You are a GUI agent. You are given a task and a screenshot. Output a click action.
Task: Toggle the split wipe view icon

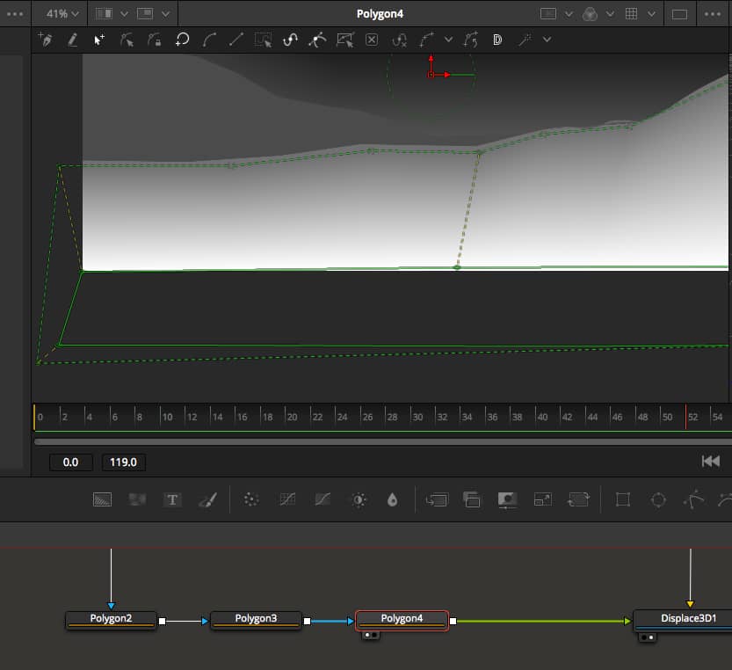click(x=104, y=13)
